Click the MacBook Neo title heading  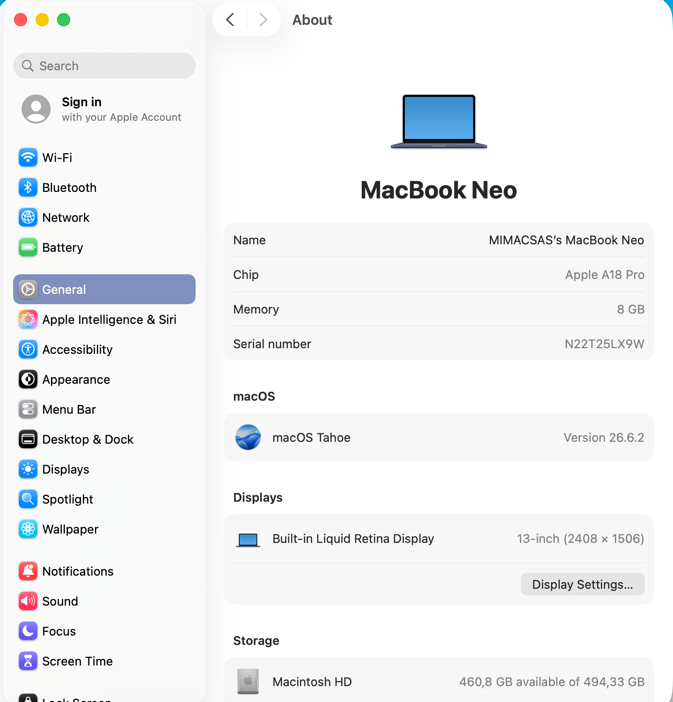439,190
